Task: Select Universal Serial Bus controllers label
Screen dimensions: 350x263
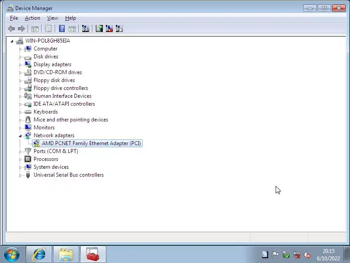Action: tap(69, 175)
